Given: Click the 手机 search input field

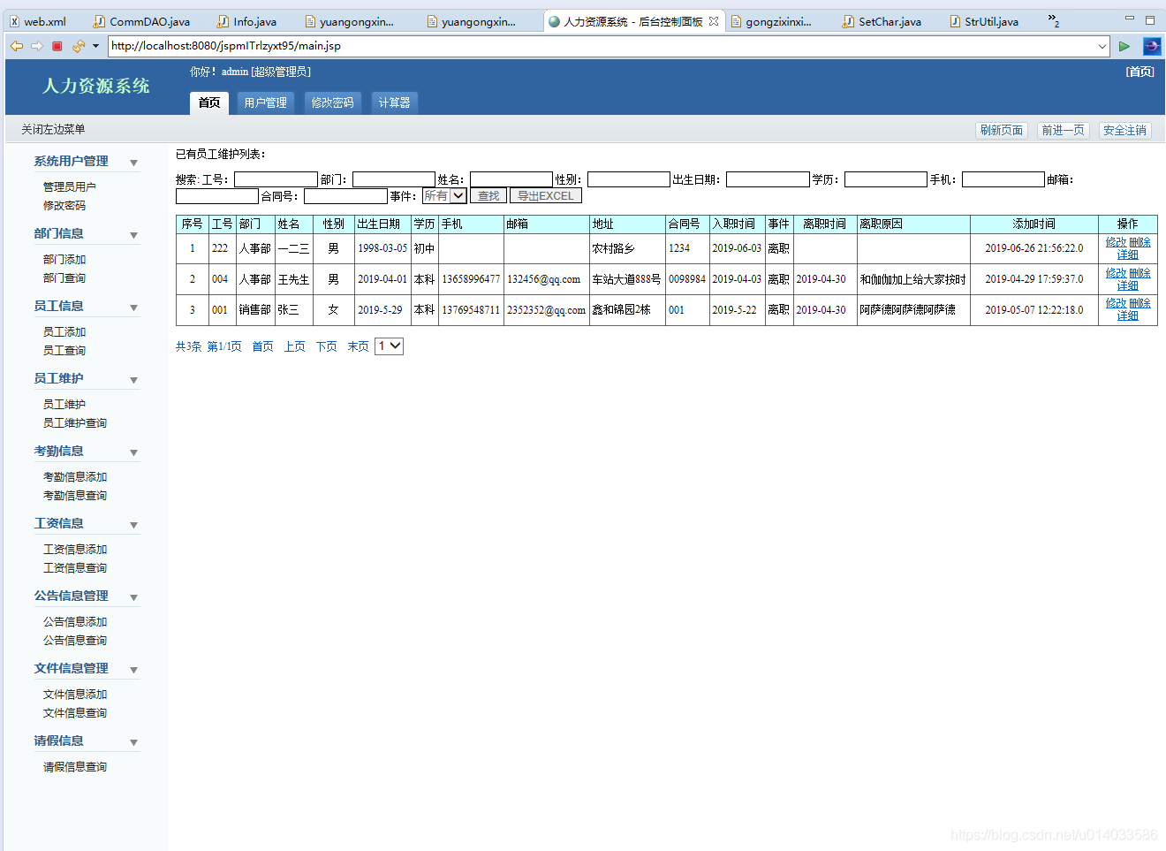Looking at the screenshot, I should coord(1003,179).
